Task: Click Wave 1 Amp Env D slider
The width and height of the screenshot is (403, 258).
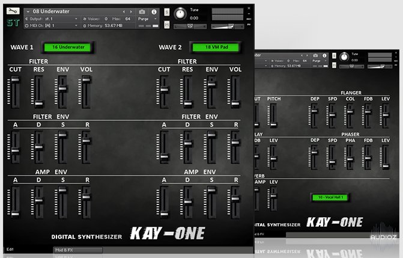Action: tap(39, 203)
